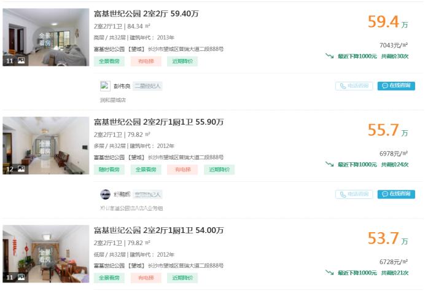
Task: Click photo count icon on first listing
Action: click(21, 61)
